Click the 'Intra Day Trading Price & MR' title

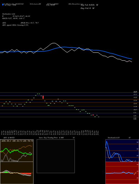coord(51,138)
